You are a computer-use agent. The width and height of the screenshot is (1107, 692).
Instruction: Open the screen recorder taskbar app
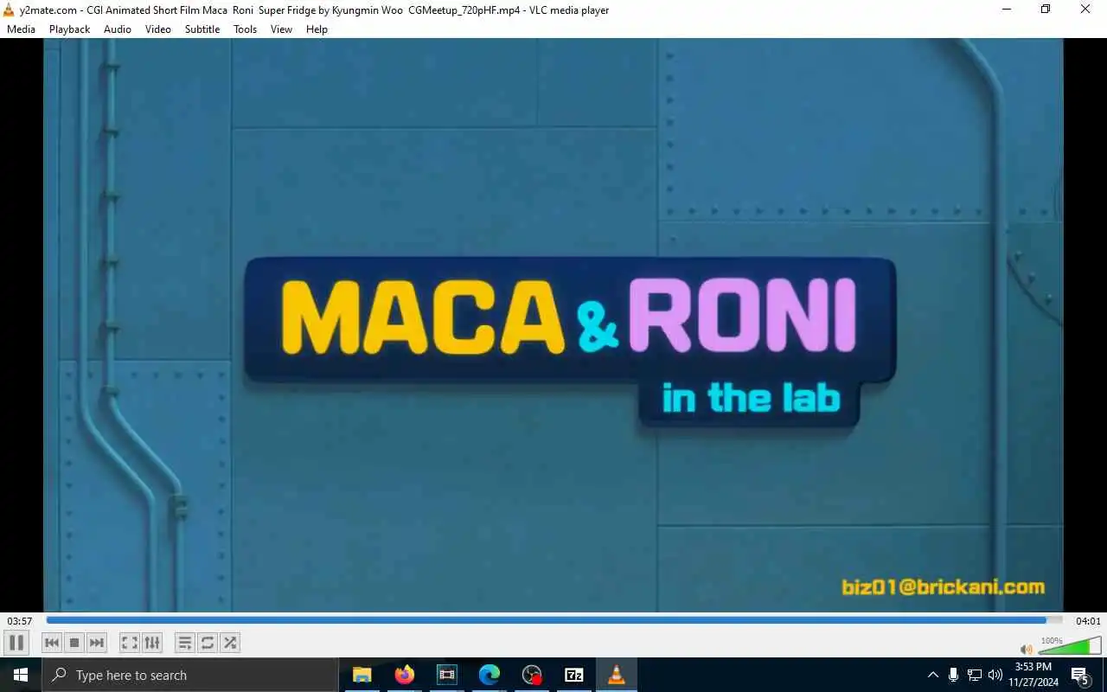[x=531, y=675]
